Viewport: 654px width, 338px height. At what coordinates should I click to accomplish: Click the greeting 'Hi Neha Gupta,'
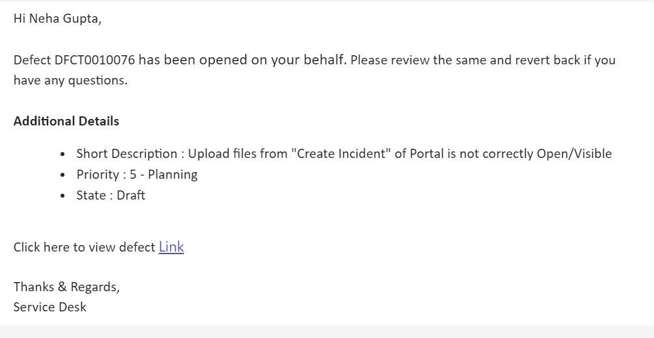tap(57, 19)
